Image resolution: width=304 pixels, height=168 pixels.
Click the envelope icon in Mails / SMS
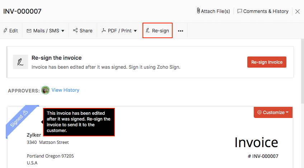point(29,31)
